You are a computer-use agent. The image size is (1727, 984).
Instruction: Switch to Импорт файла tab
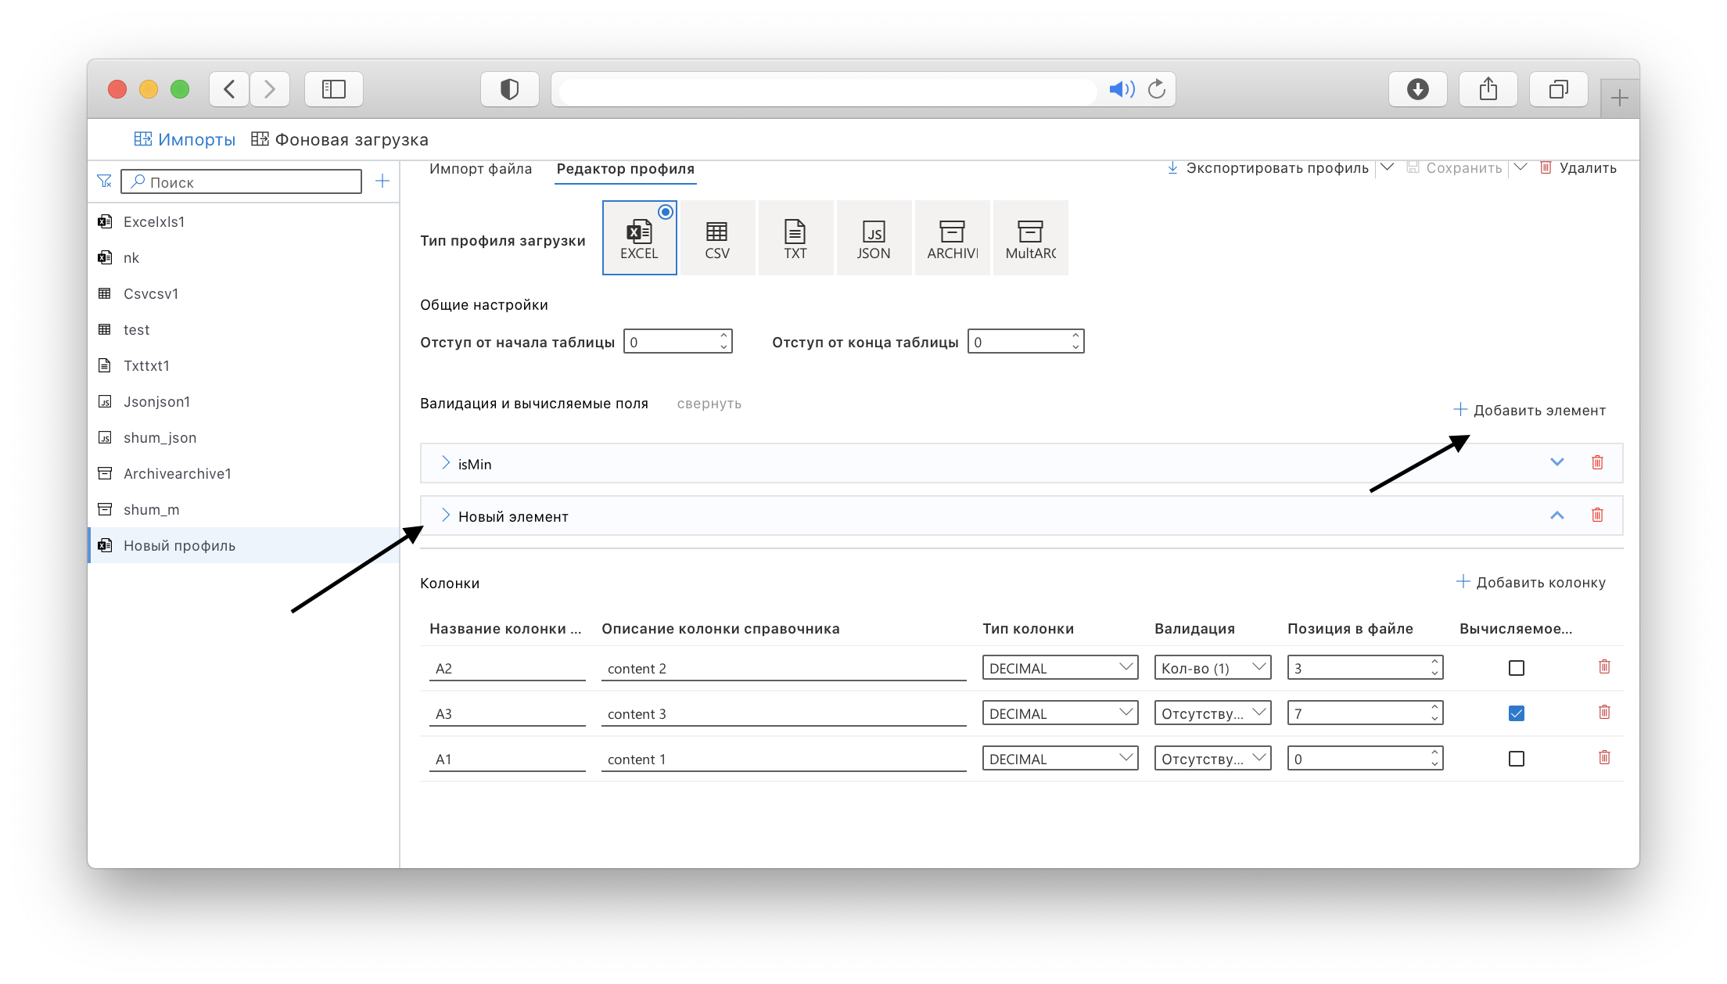(481, 169)
